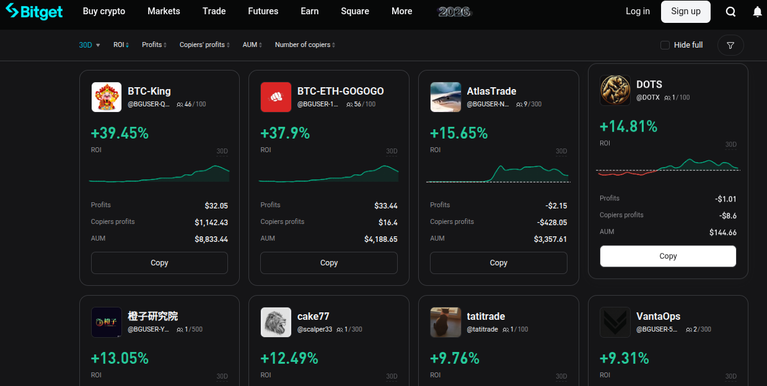Open the filter funnel icon
Viewport: 767px width, 386px height.
[730, 45]
